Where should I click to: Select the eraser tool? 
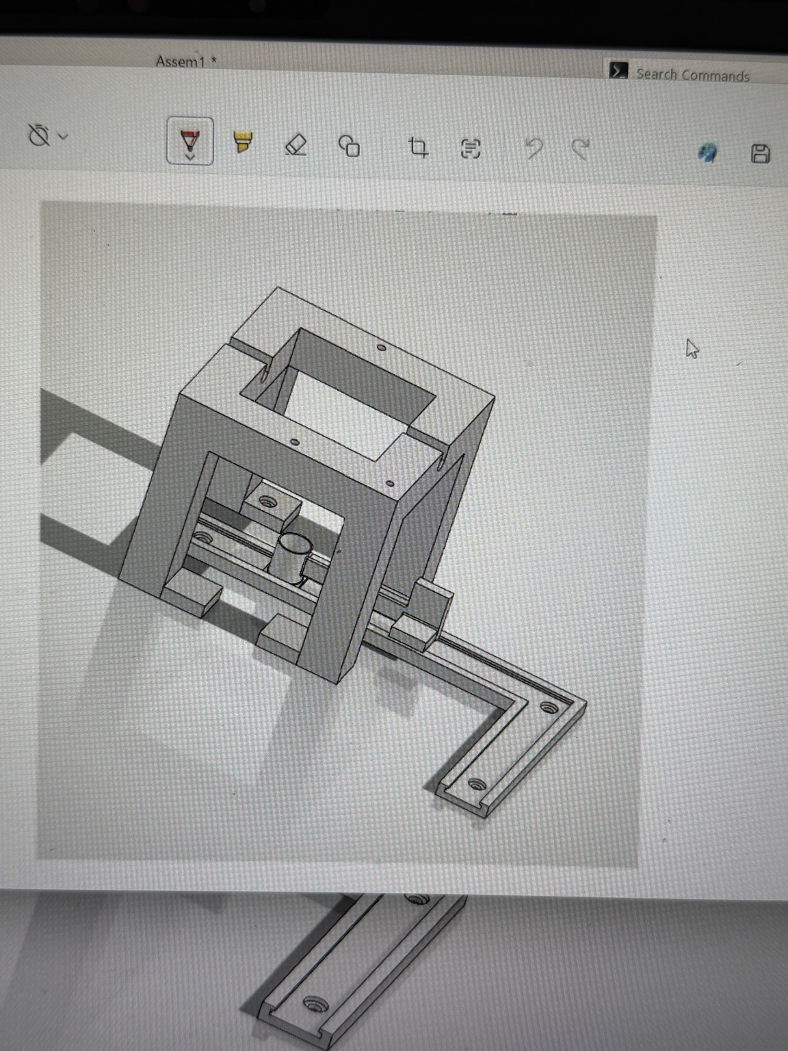coord(295,144)
